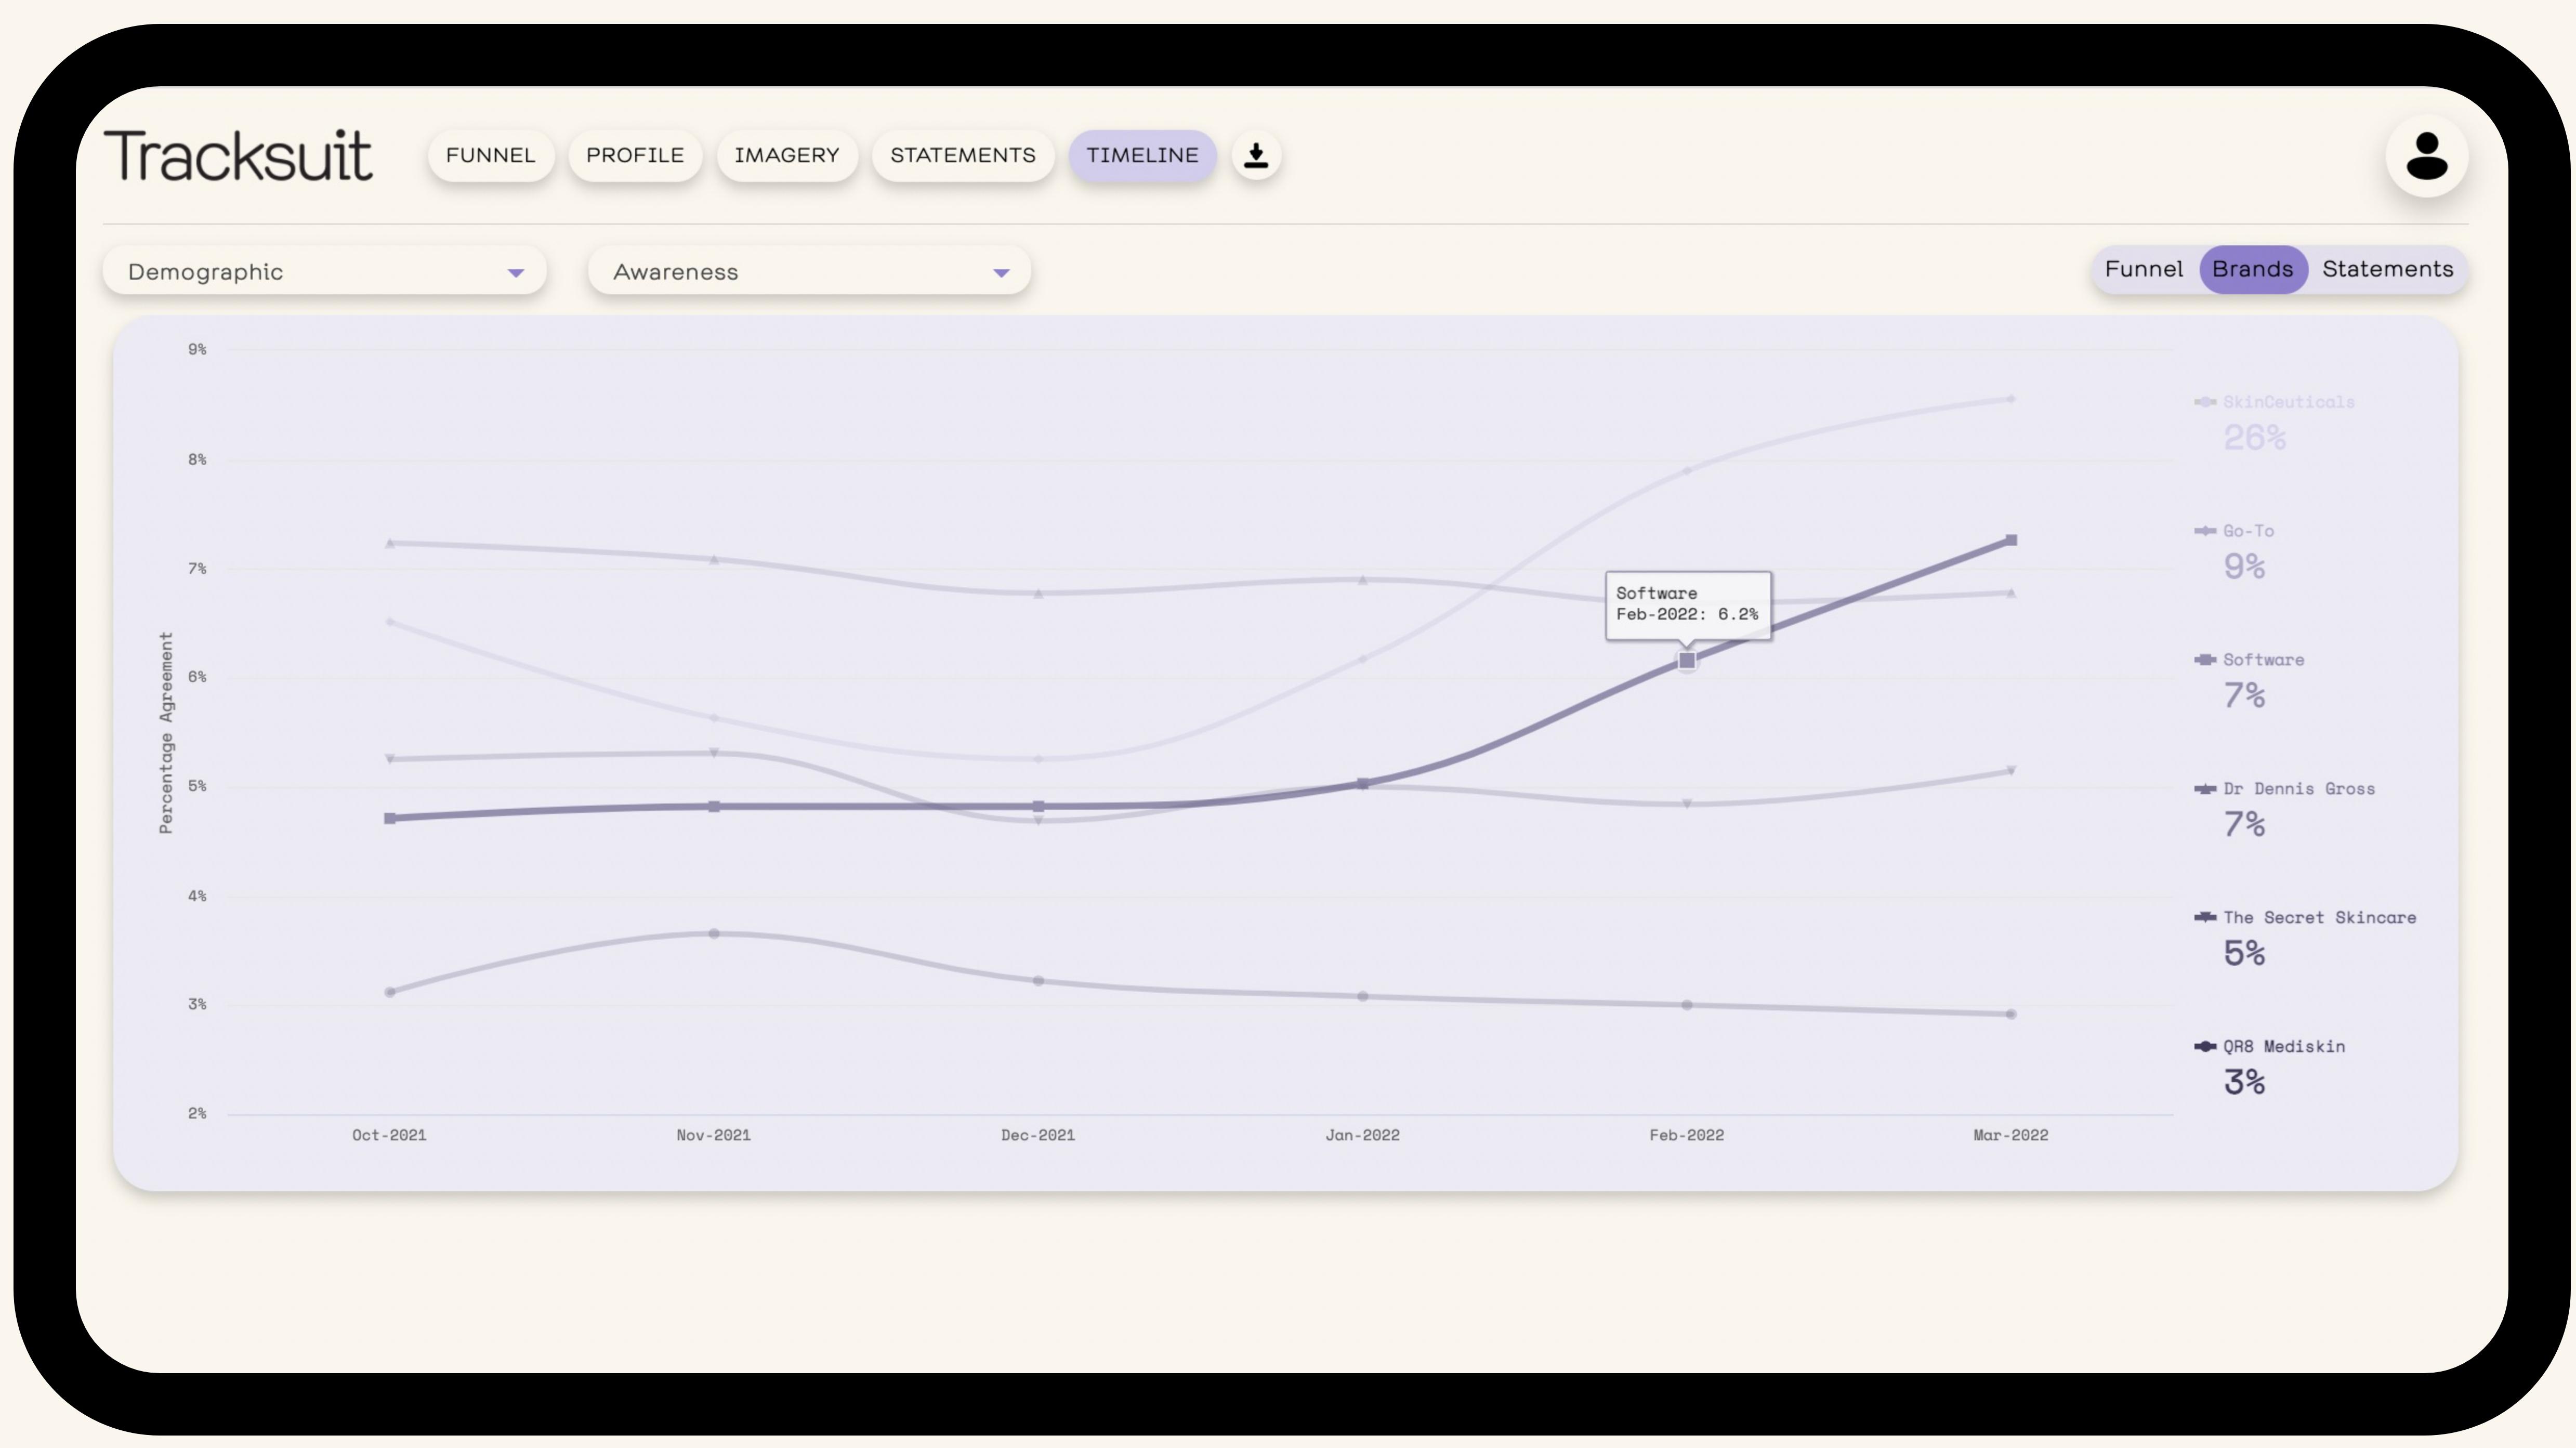Click the Tracksuit logo
2576x1448 pixels.
(238, 156)
